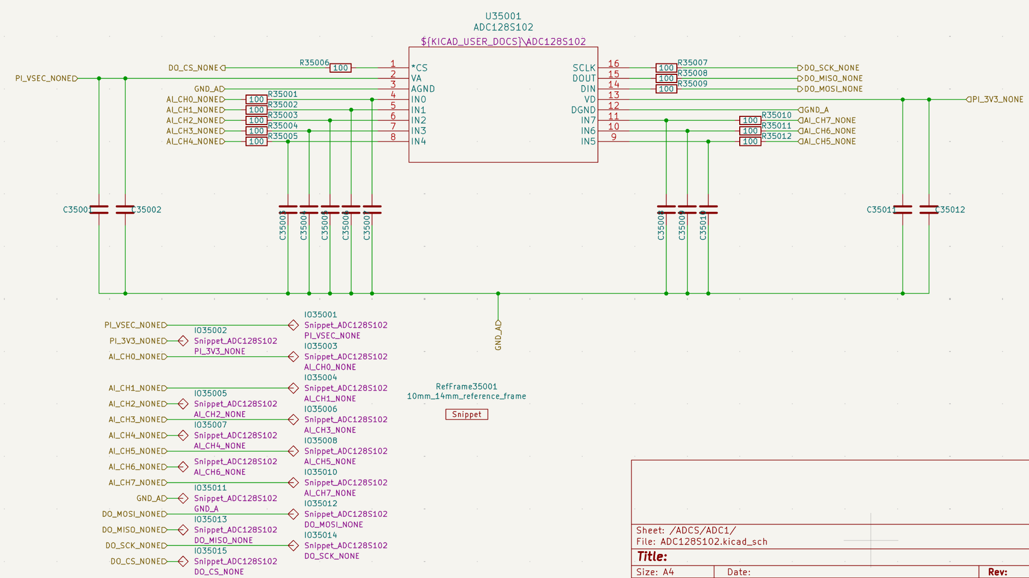Viewport: 1029px width, 578px height.
Task: Select capacitor C35001 symbol
Action: 99,210
